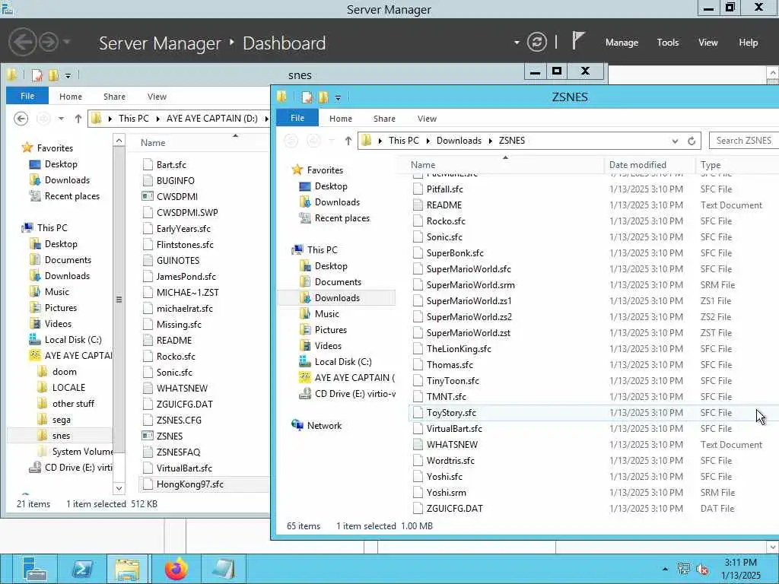The height and width of the screenshot is (584, 779).
Task: Click Server Manager refresh icon
Action: 537,43
